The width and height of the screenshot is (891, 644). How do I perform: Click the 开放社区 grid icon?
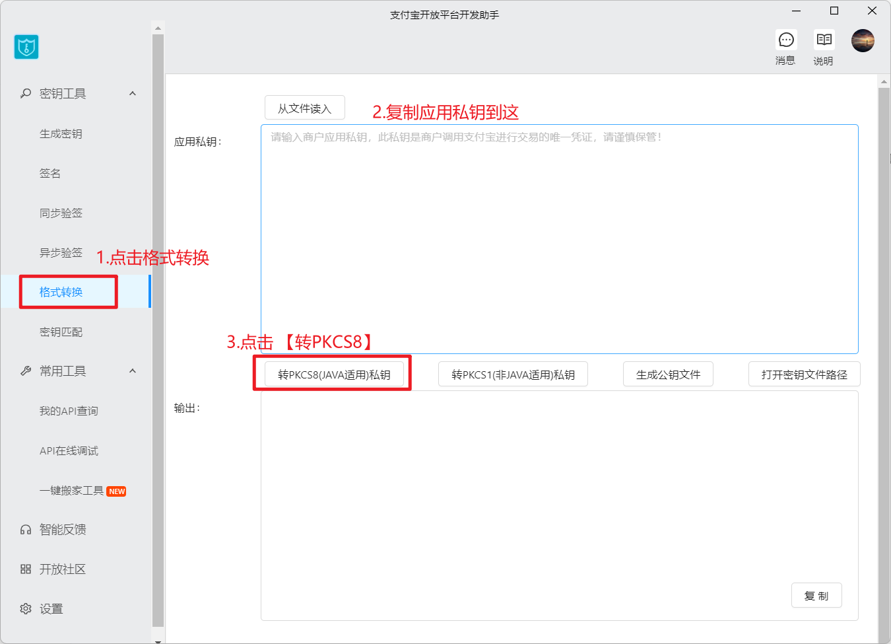26,569
